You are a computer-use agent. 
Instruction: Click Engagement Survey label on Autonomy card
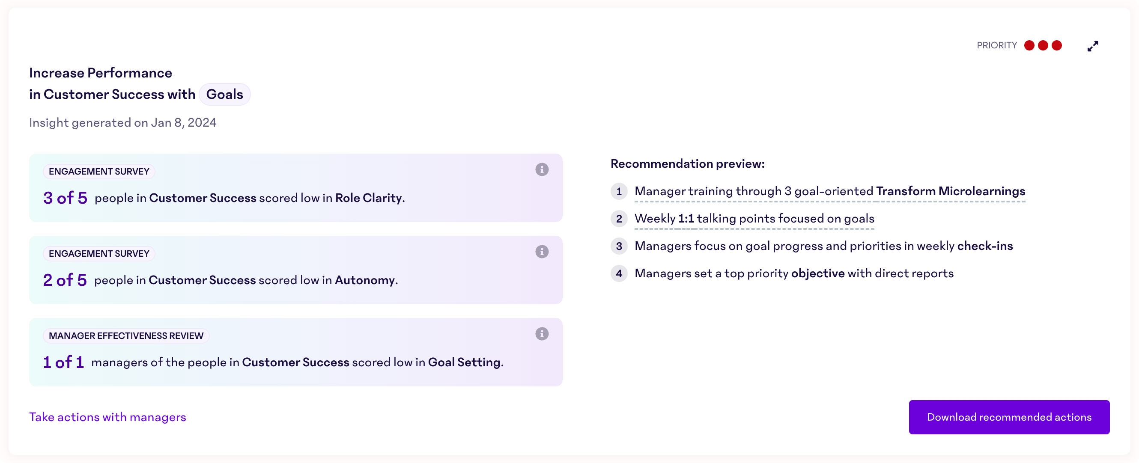tap(99, 254)
